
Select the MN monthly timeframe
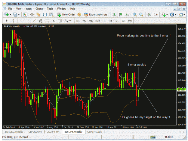130,21
